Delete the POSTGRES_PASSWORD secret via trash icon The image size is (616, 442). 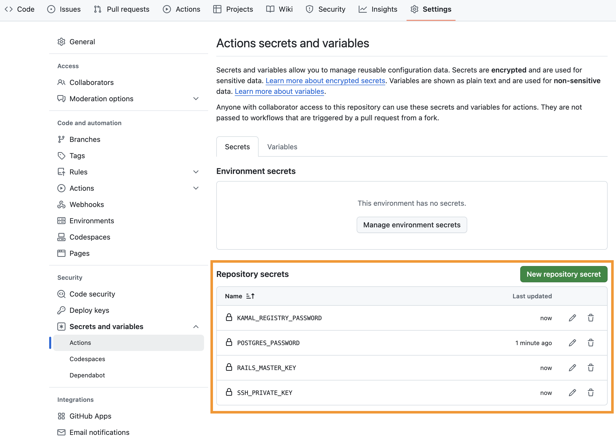(591, 343)
